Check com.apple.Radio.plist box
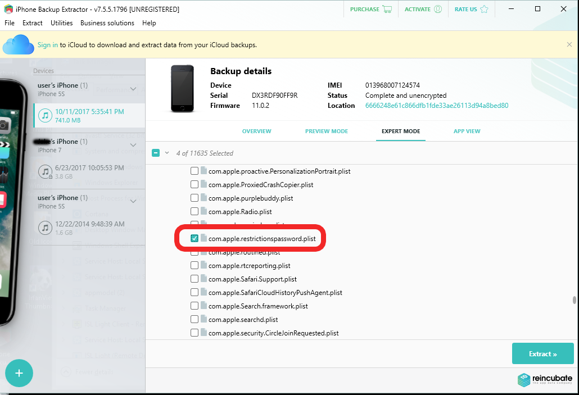579x395 pixels. click(194, 211)
